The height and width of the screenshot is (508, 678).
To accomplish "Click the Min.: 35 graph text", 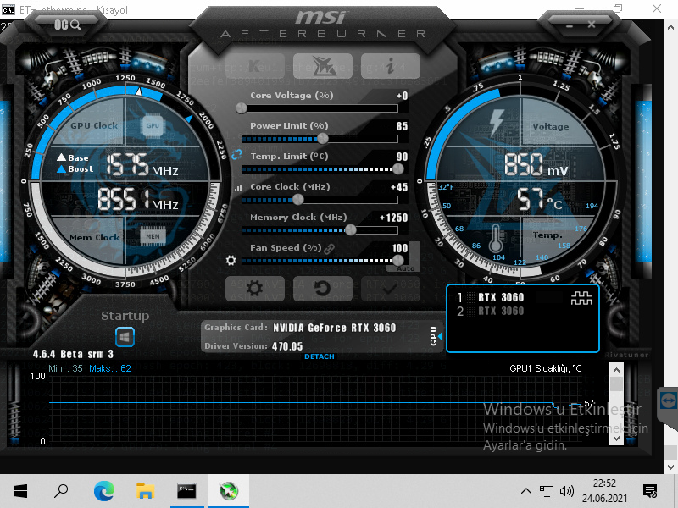I will [65, 368].
